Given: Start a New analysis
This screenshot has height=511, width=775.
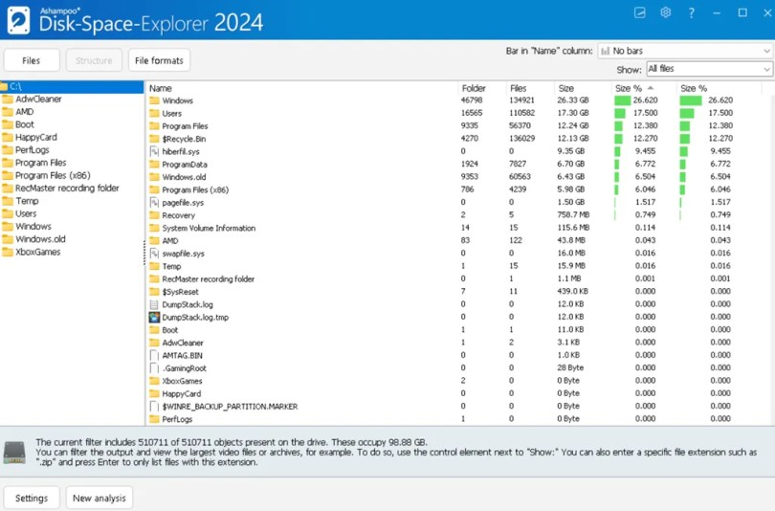Looking at the screenshot, I should pos(100,498).
